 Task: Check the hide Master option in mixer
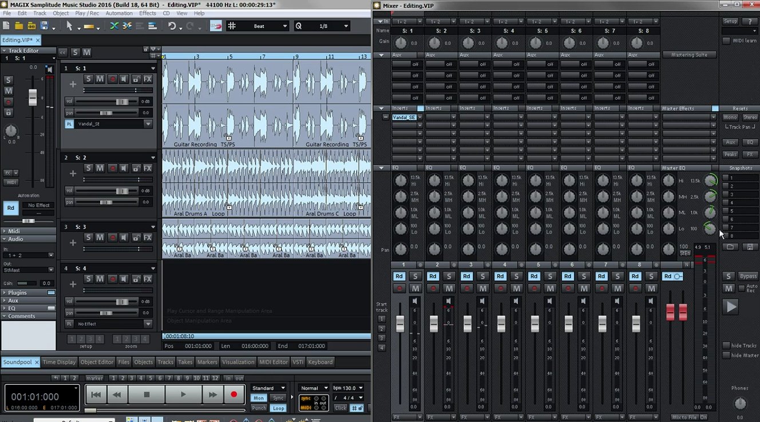tap(726, 355)
